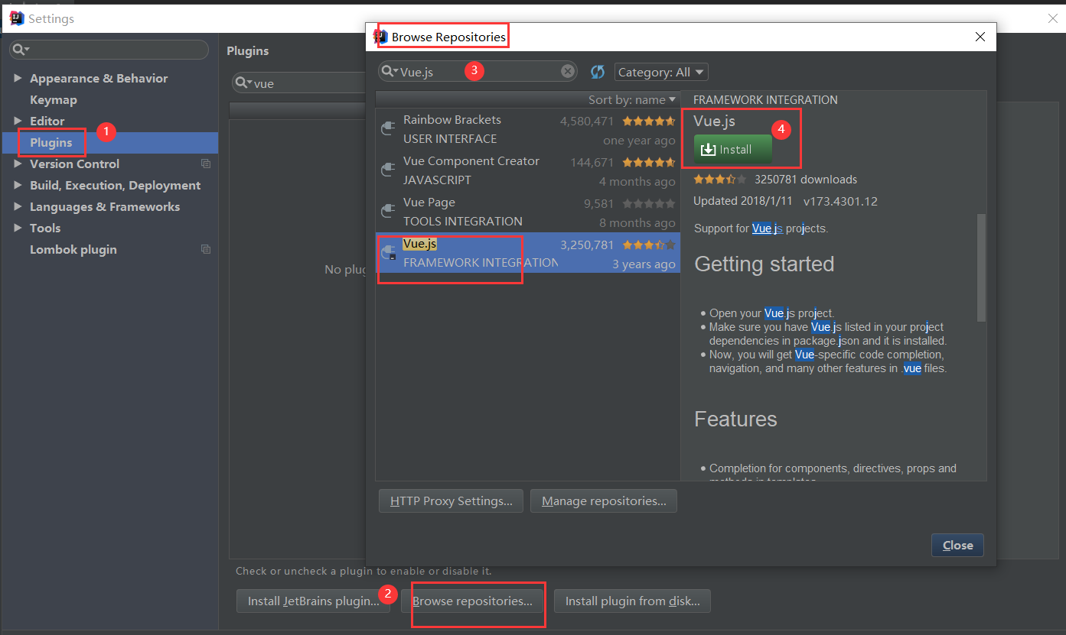Click Manage repositories button
The width and height of the screenshot is (1066, 635).
click(x=604, y=501)
